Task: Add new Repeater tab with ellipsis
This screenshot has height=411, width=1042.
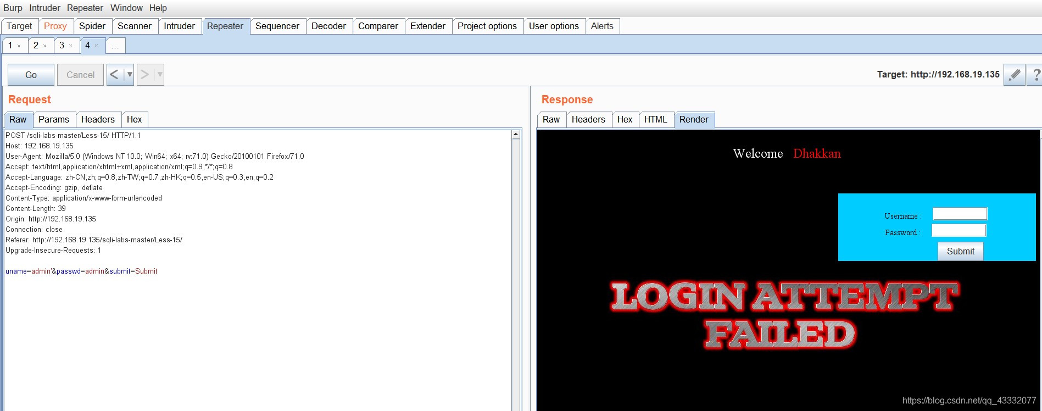Action: click(x=115, y=46)
